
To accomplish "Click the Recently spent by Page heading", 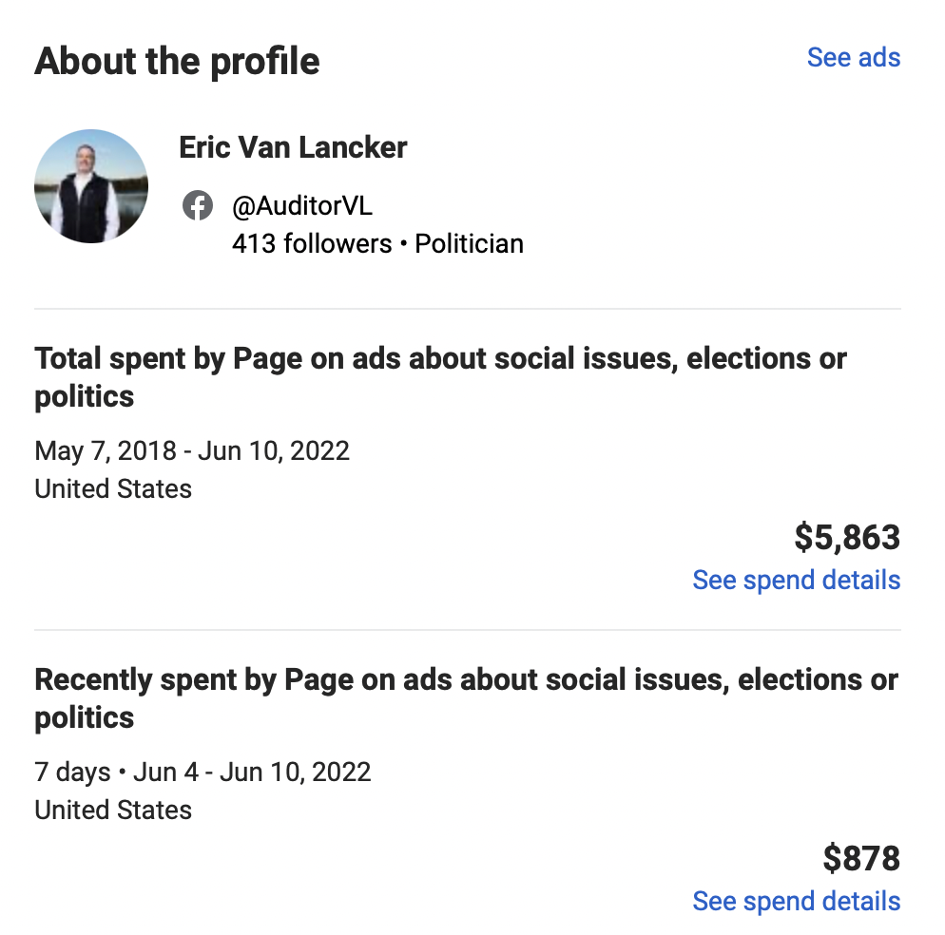I will tap(467, 698).
